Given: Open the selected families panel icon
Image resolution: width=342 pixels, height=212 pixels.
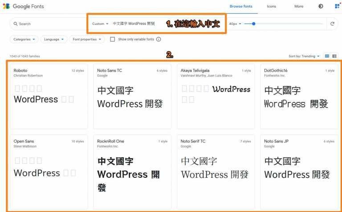Looking at the screenshot, I should pos(337,6).
